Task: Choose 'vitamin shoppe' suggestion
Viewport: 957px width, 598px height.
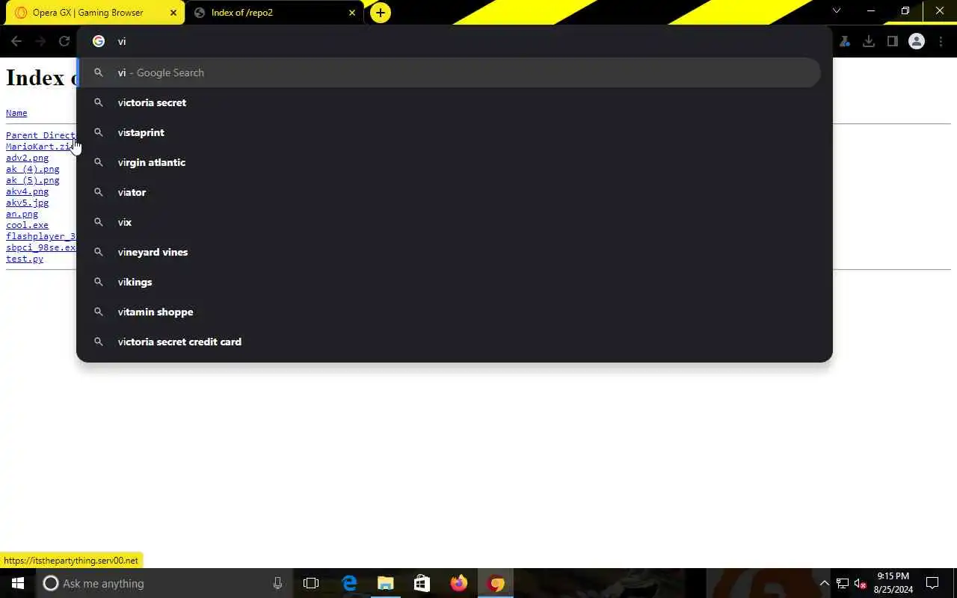Action: point(450,312)
